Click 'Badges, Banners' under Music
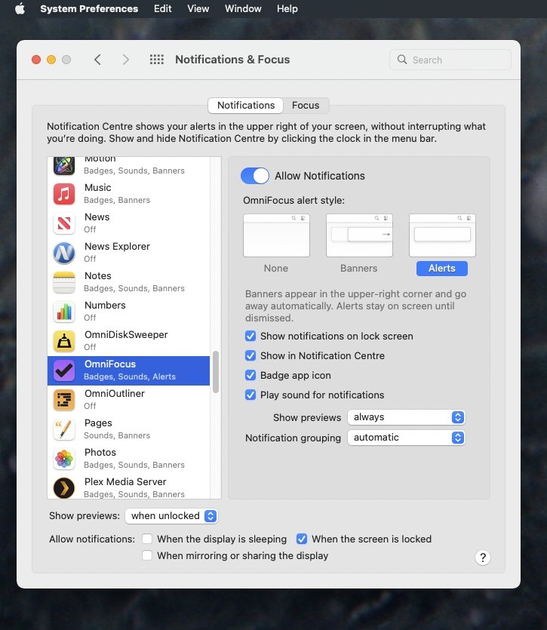 click(x=117, y=200)
